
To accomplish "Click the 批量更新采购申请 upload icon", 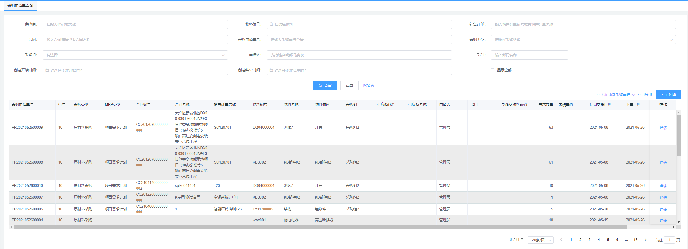I will point(598,95).
